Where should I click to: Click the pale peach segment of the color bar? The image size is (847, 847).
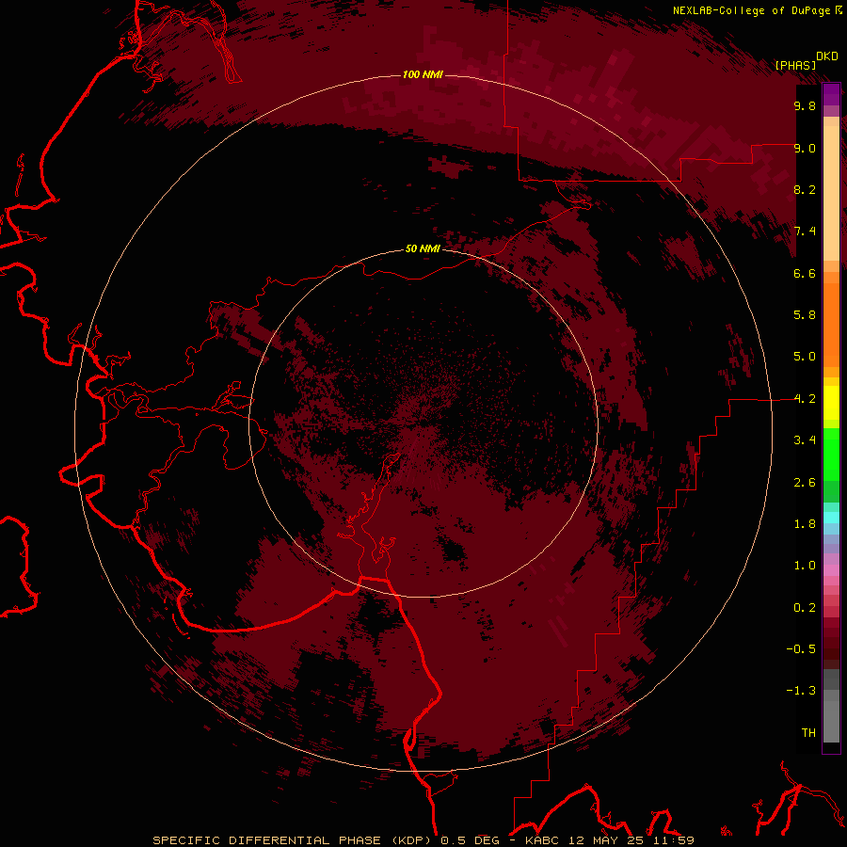831,193
